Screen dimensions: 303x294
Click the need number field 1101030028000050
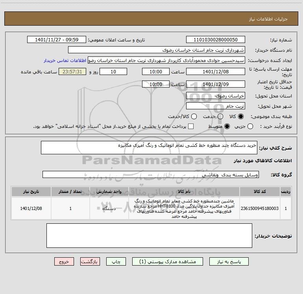[216, 40]
